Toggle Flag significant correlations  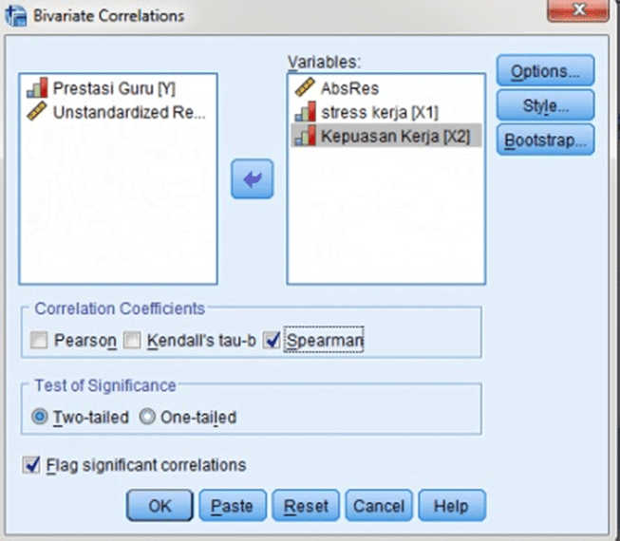[30, 465]
